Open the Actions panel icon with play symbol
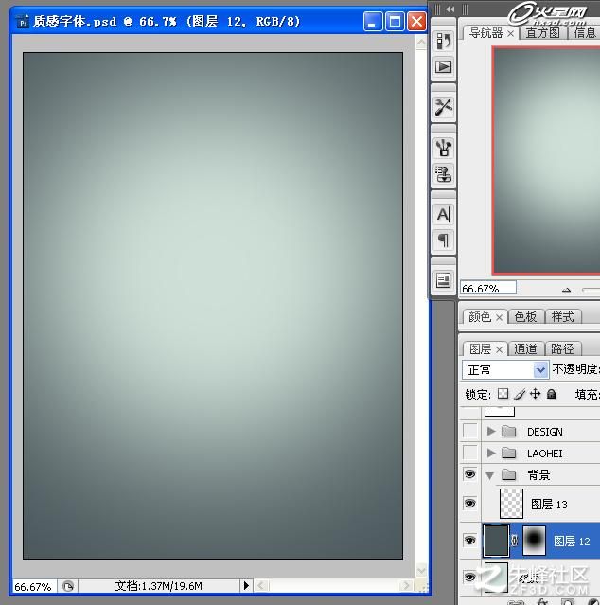Viewport: 600px width, 605px height. click(443, 67)
